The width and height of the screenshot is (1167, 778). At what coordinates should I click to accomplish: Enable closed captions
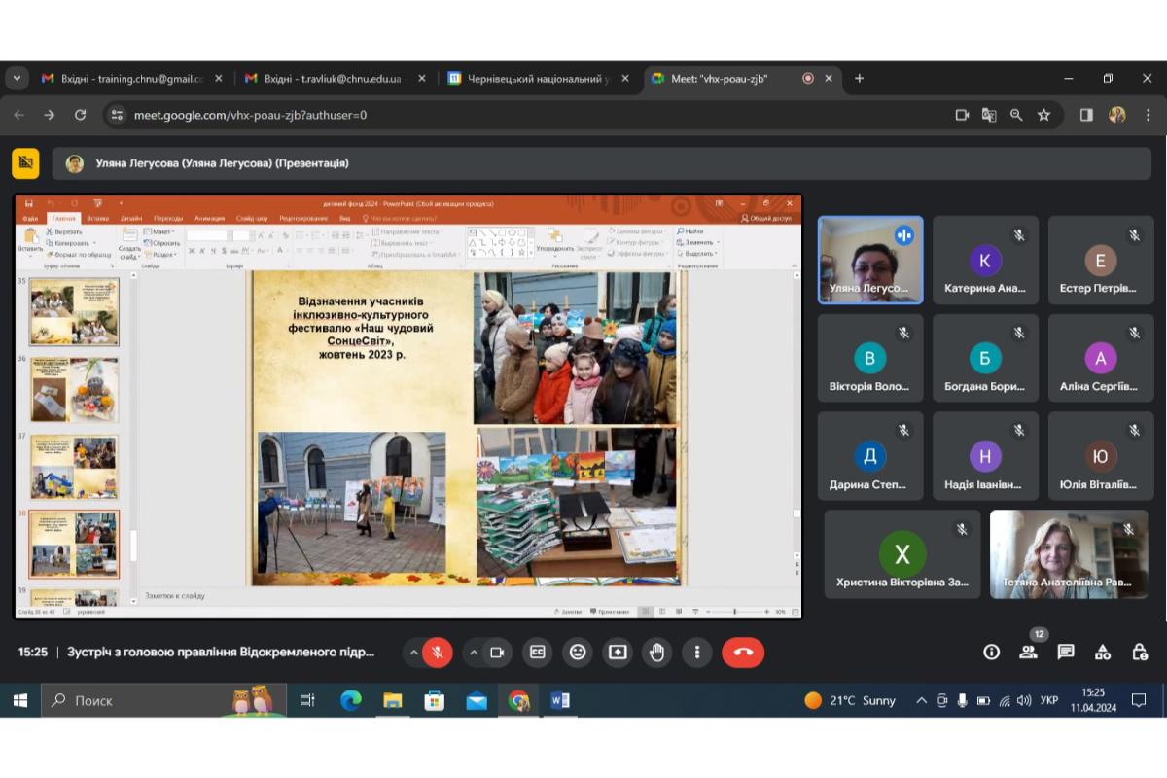tap(538, 653)
